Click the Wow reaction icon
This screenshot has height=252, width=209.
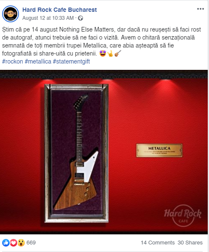[x=21, y=242]
